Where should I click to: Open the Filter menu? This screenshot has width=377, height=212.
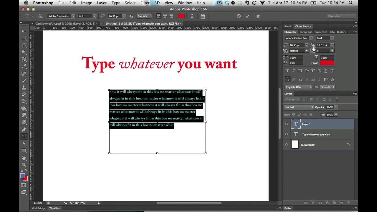(x=145, y=3)
